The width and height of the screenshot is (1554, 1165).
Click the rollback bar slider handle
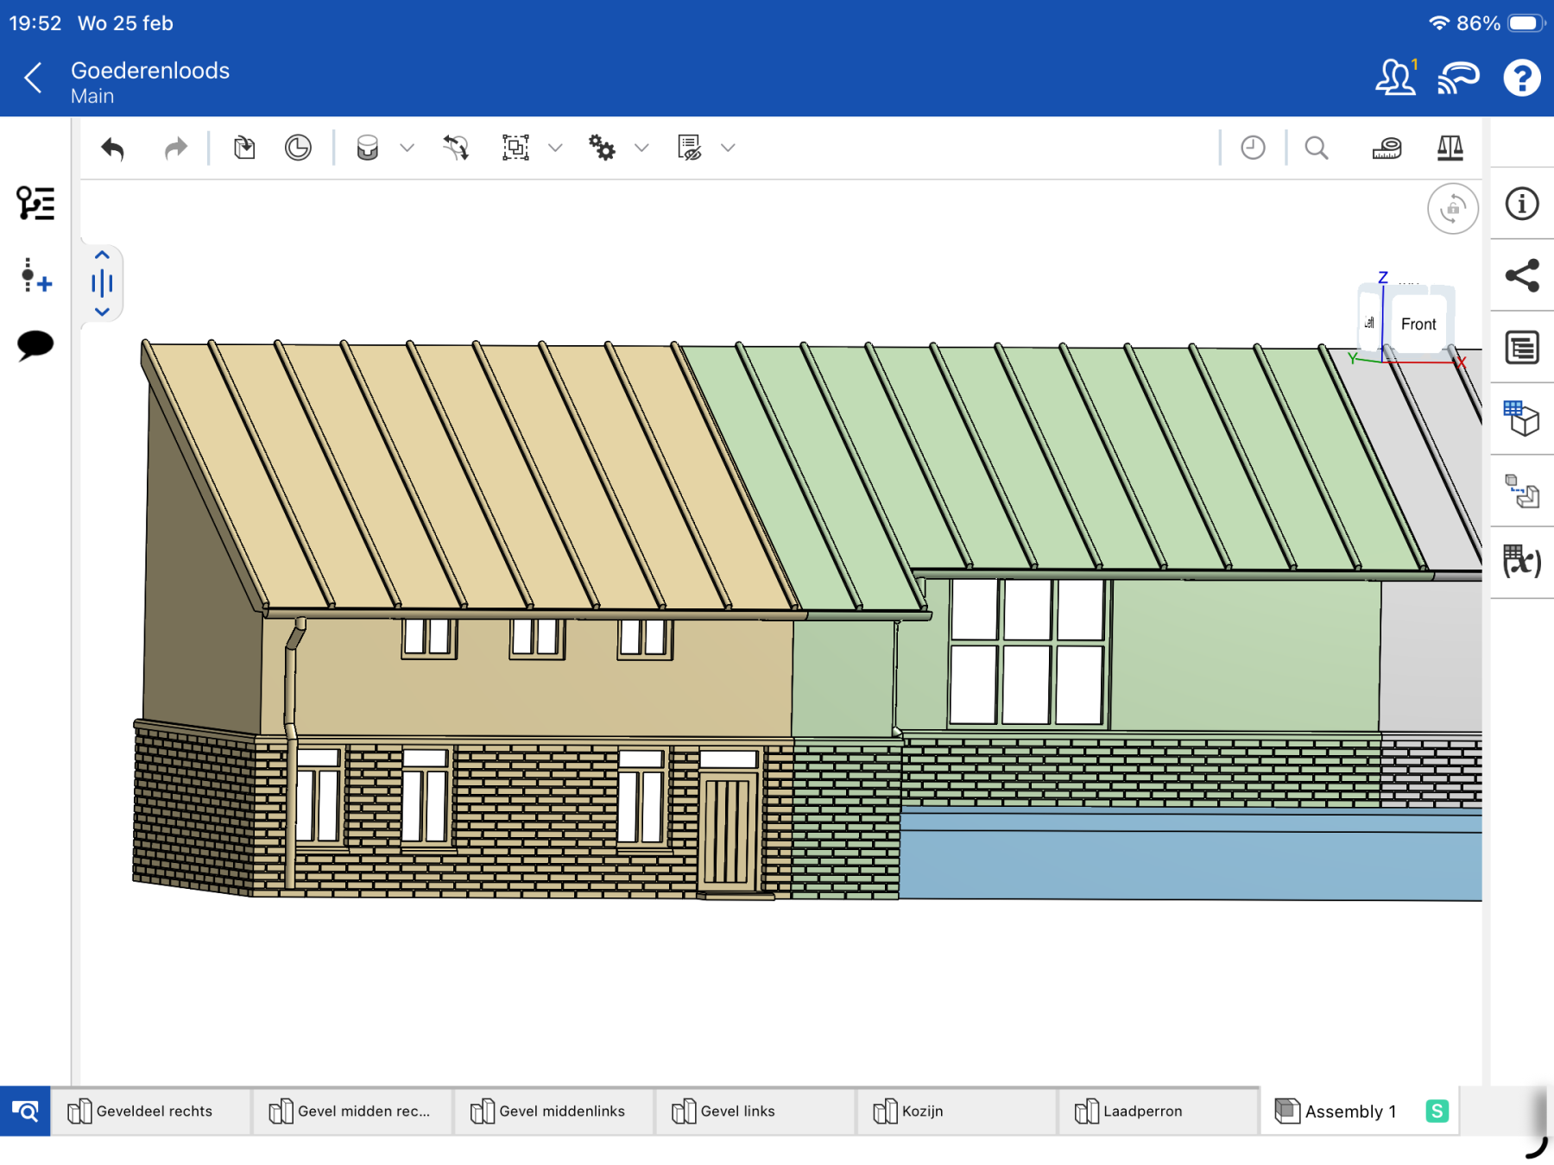pos(102,283)
